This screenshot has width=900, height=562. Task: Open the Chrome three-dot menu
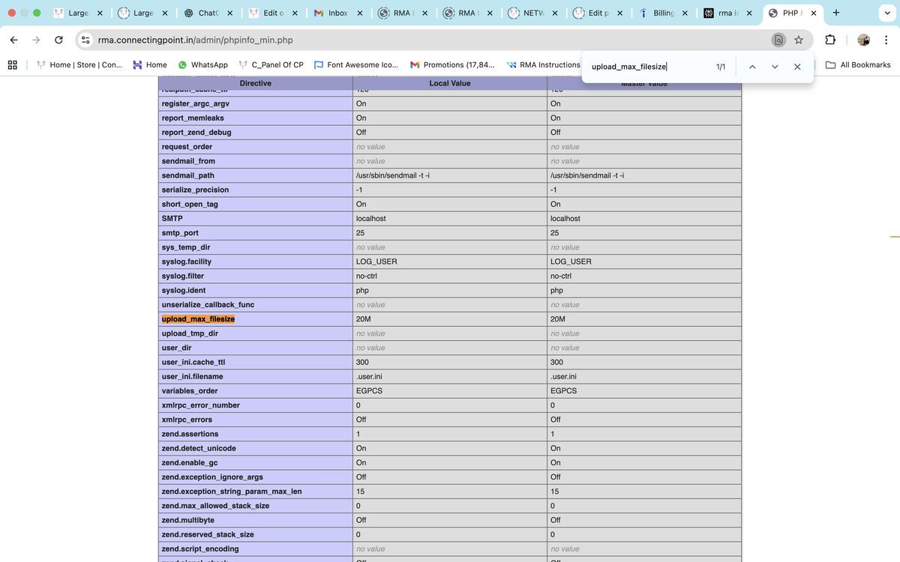(x=886, y=40)
